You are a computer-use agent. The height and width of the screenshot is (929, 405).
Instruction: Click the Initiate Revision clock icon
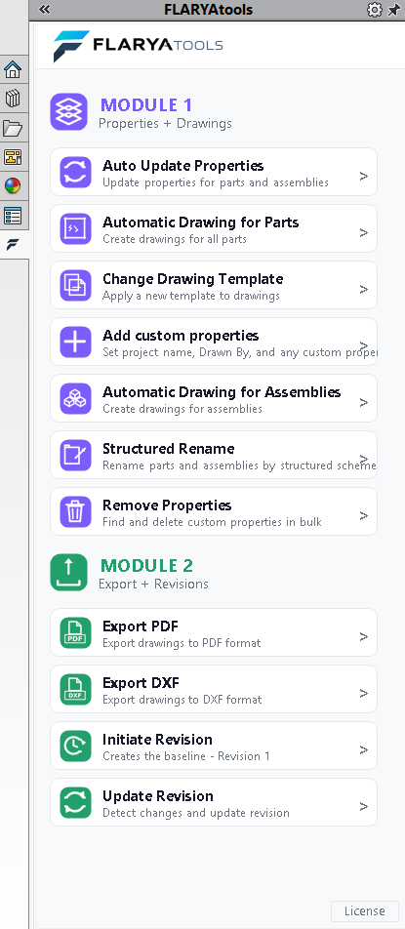[76, 746]
